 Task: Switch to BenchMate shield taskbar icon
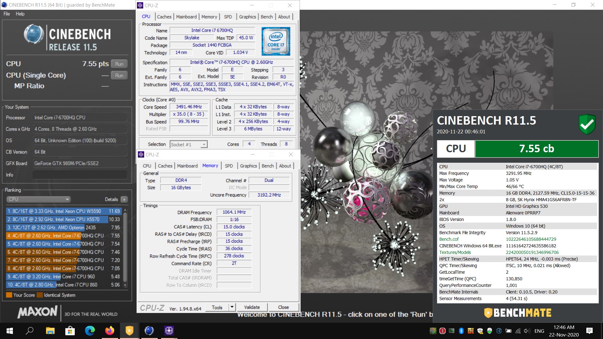(x=129, y=331)
